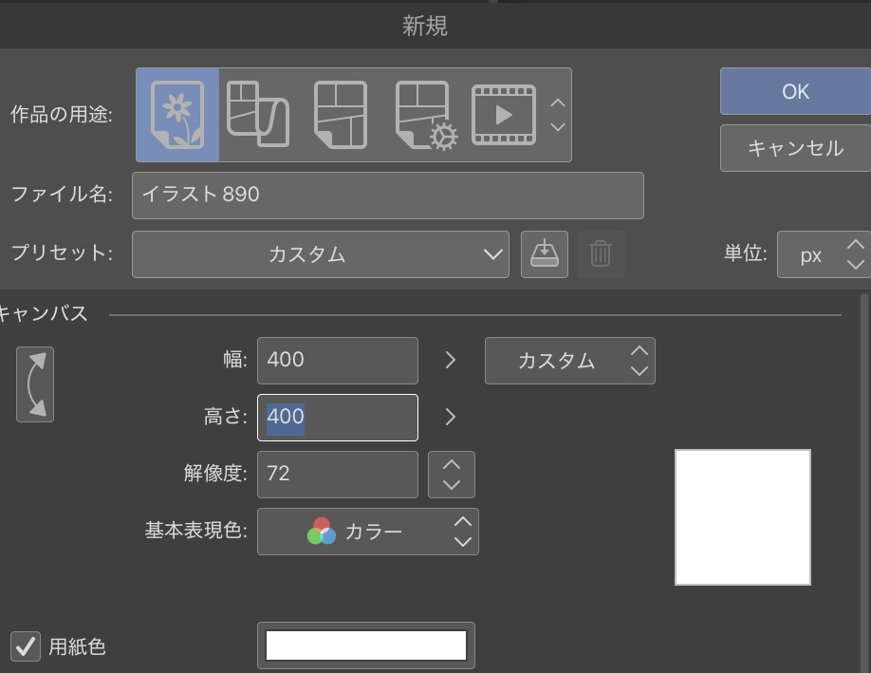Click the OK button
The width and height of the screenshot is (871, 673).
click(795, 91)
